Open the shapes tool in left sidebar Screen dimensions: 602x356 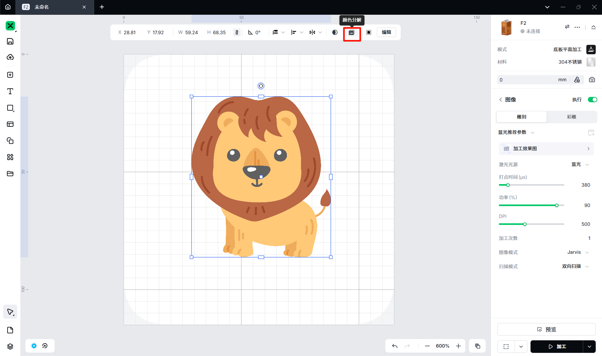(10, 108)
